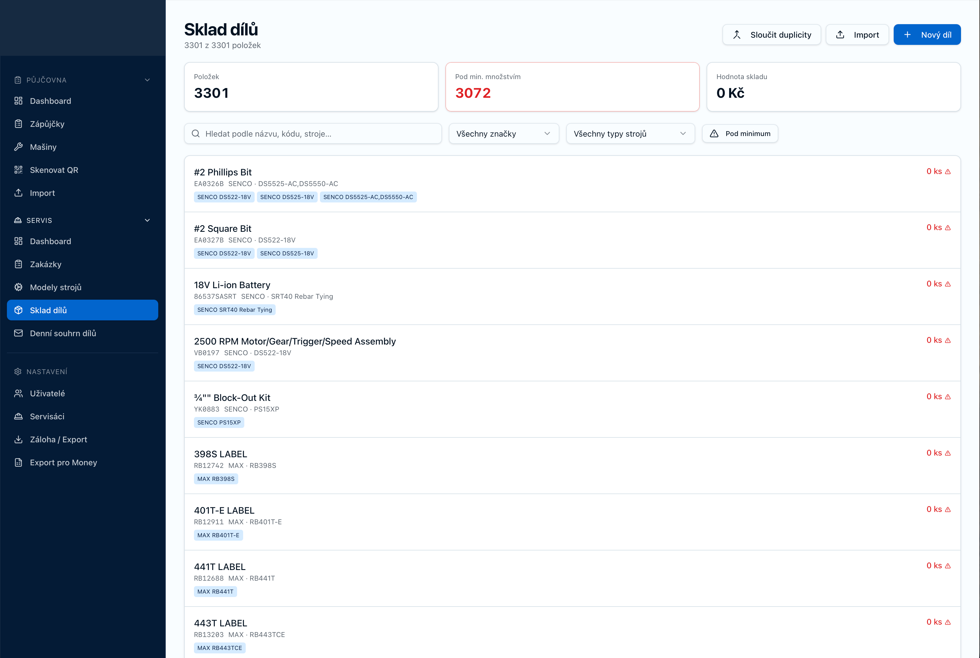Click the Mašiny wrench icon
Screen dimensions: 980x658
tap(18, 147)
